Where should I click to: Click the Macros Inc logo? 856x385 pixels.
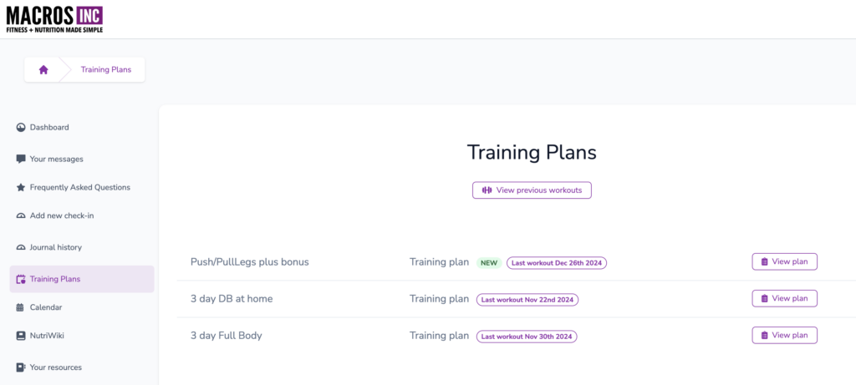54,19
